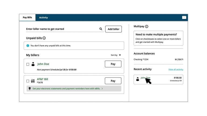
Task: Open AT&T Bill biller name link
Action: pyautogui.click(x=43, y=79)
